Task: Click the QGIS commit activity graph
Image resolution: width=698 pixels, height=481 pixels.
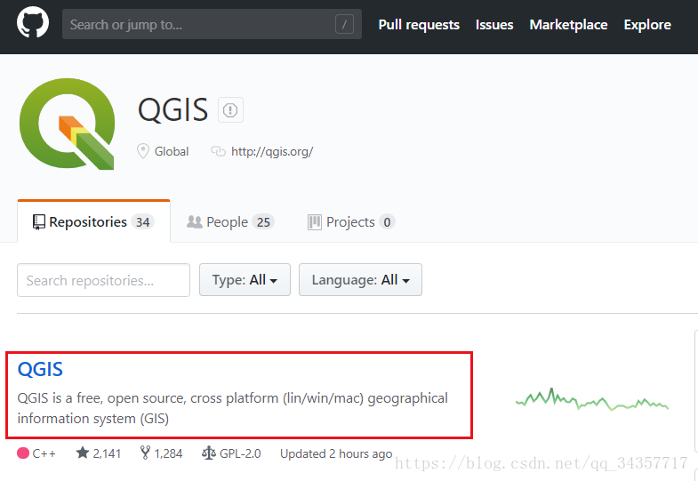Action: [591, 398]
